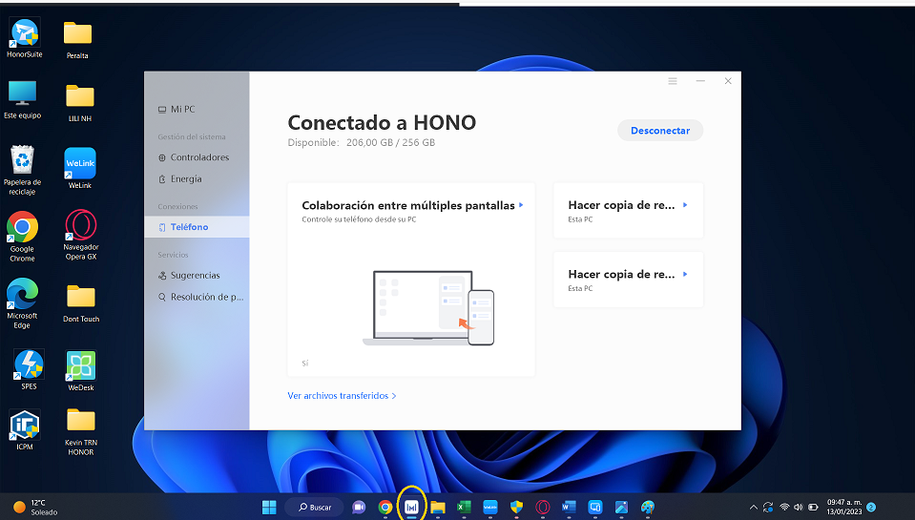Open Ver archivos transferidos link

342,395
